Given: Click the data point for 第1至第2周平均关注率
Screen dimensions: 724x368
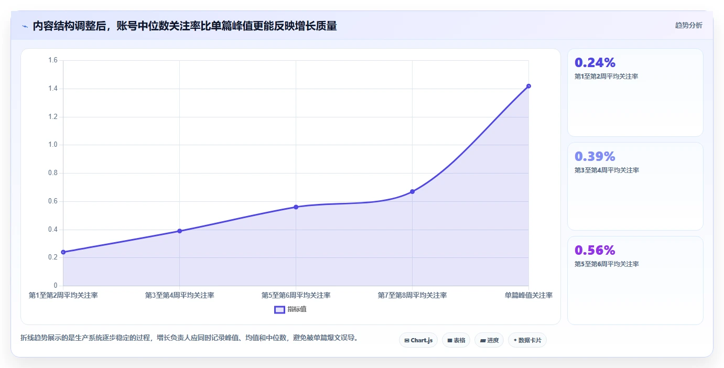Looking at the screenshot, I should (63, 252).
